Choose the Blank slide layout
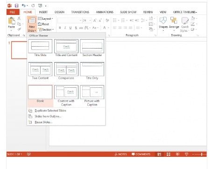Image resolution: width=212 pixels, height=169 pixels. [x=40, y=95]
